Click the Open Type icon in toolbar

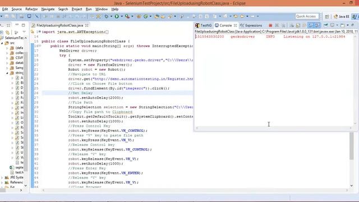157,16
